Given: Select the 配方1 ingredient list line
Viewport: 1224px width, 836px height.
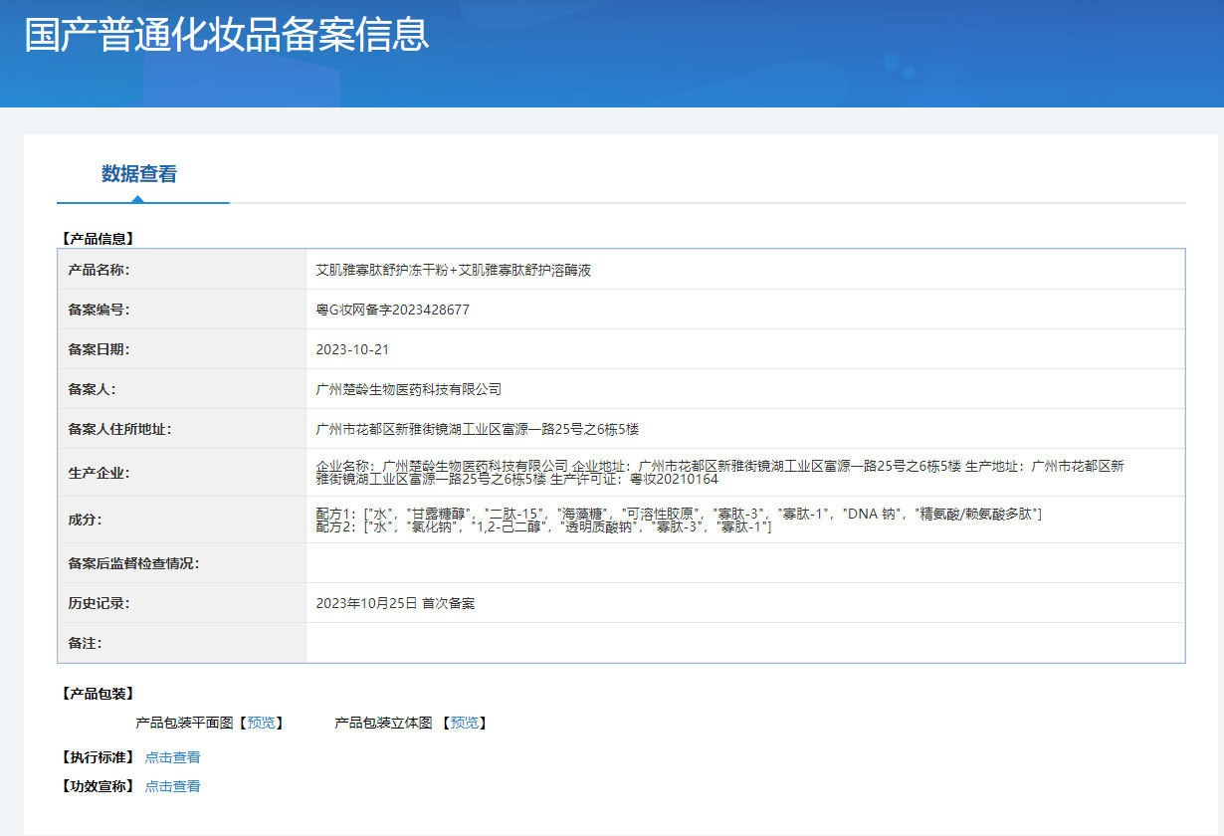Looking at the screenshot, I should click(x=679, y=513).
